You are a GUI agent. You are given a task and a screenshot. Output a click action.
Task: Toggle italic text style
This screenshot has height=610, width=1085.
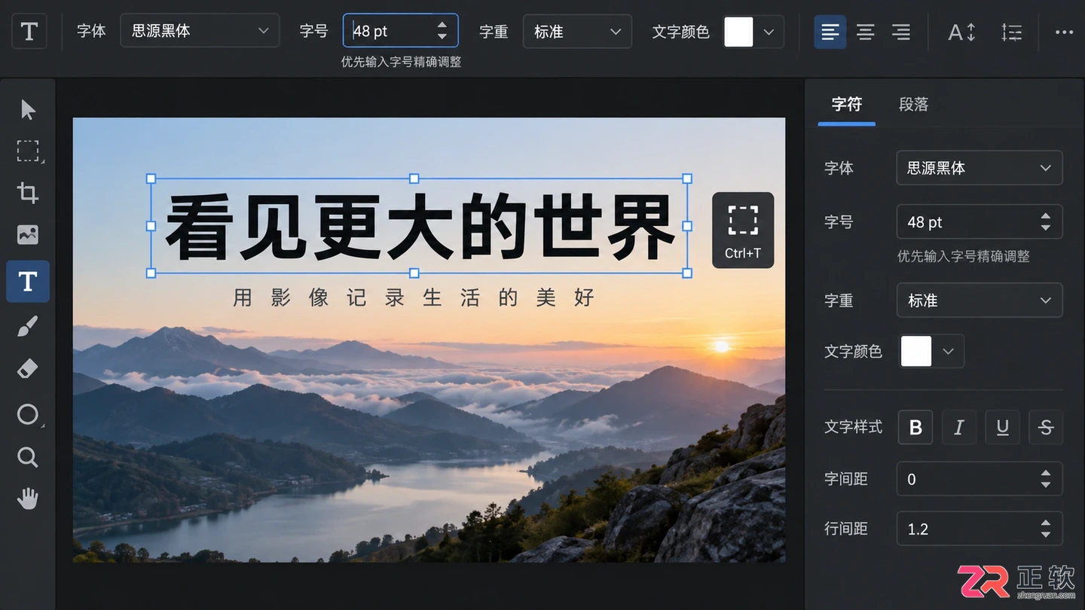click(x=959, y=427)
